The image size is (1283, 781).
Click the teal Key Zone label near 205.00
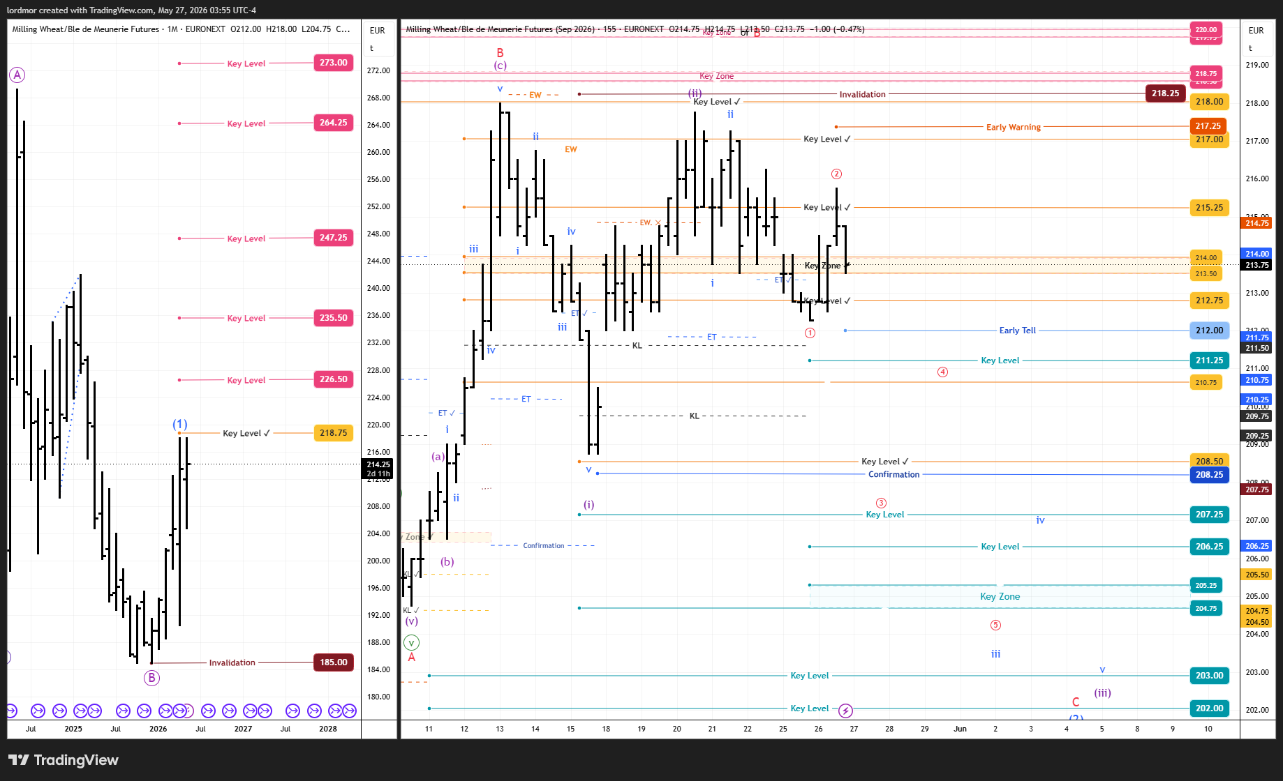(1000, 597)
